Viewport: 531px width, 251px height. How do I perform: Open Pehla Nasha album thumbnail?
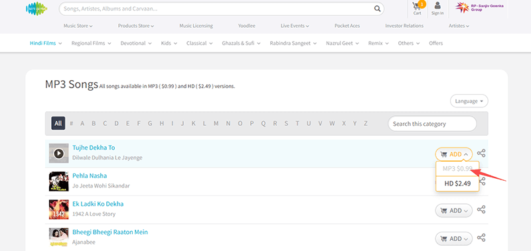[58, 181]
